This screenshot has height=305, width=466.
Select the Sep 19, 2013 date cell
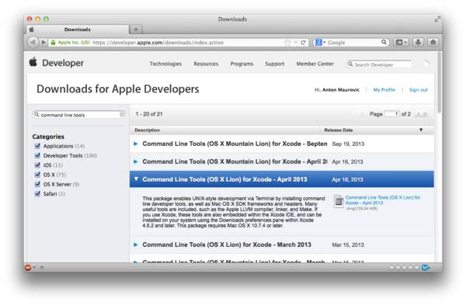click(348, 144)
